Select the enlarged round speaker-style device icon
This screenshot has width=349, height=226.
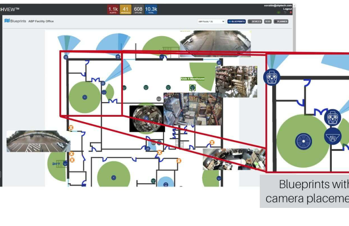pyautogui.click(x=303, y=141)
